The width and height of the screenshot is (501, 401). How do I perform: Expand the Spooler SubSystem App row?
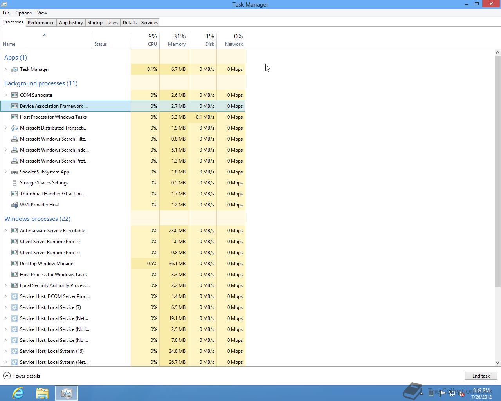(5, 172)
